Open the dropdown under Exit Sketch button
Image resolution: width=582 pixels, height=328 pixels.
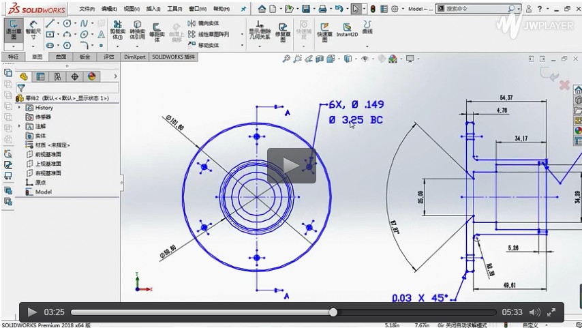point(13,46)
